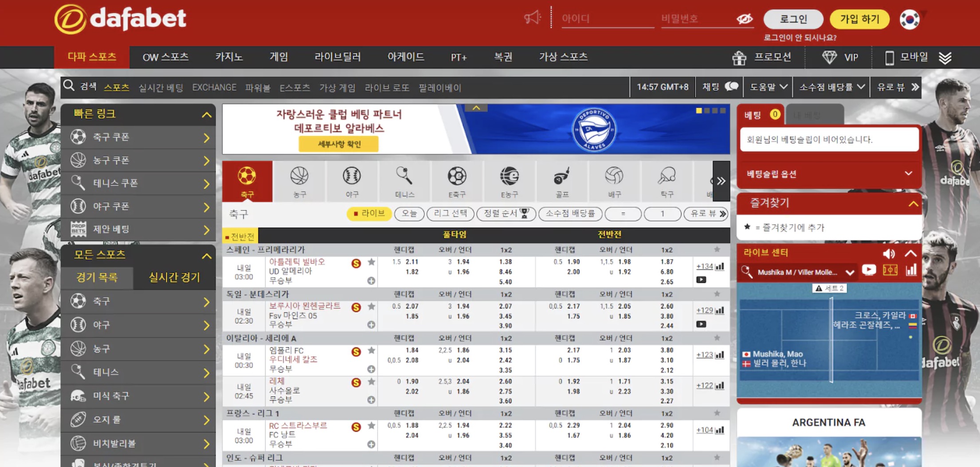Click the 로그인 login button
The image size is (980, 467).
pyautogui.click(x=793, y=19)
